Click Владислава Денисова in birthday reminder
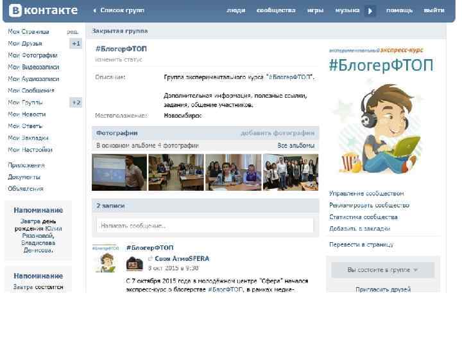Screen dimensions: 462x347 click(x=38, y=247)
